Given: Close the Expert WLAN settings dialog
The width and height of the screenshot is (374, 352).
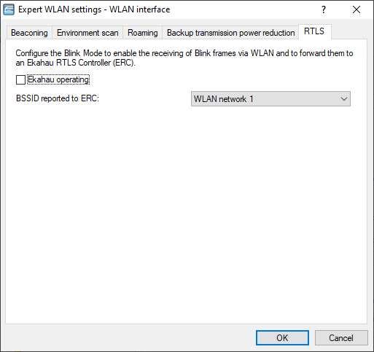Looking at the screenshot, I should click(357, 9).
